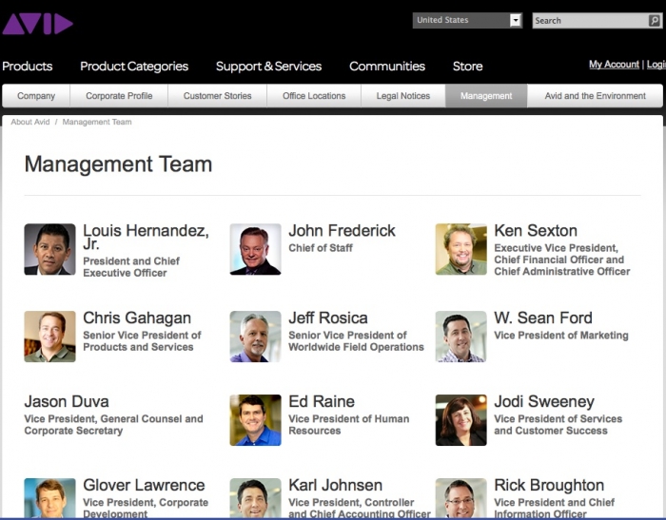Select the Corporate Profile tab
Screen dimensions: 666x520
click(x=119, y=96)
